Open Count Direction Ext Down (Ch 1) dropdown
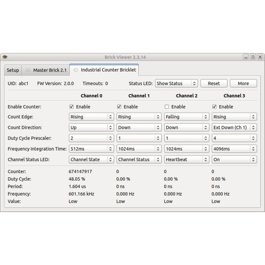 point(234,128)
